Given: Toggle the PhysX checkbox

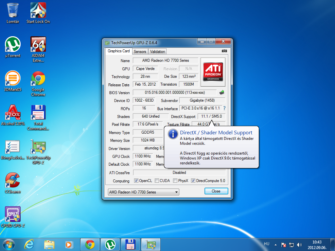Looking at the screenshot, I should click(x=175, y=180).
